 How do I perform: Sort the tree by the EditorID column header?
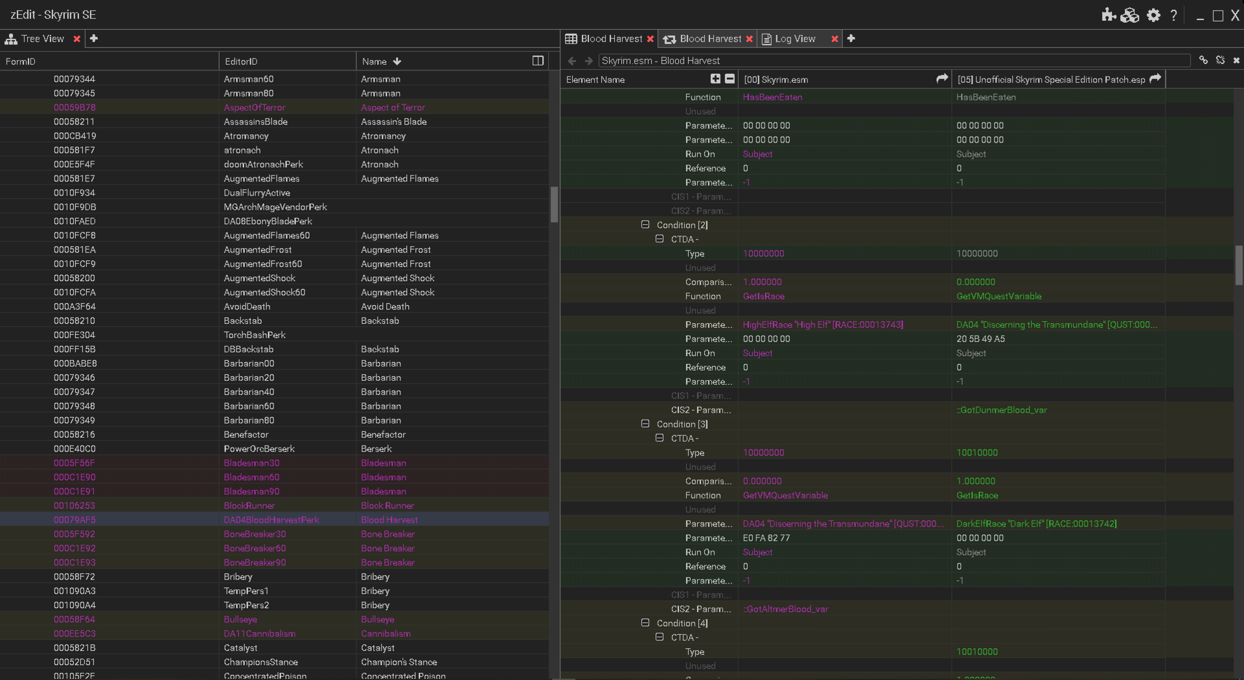point(288,62)
